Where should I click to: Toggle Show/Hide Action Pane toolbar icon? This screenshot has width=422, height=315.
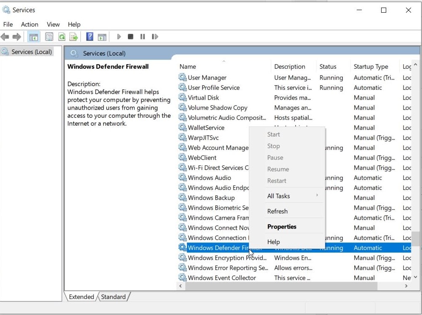102,37
